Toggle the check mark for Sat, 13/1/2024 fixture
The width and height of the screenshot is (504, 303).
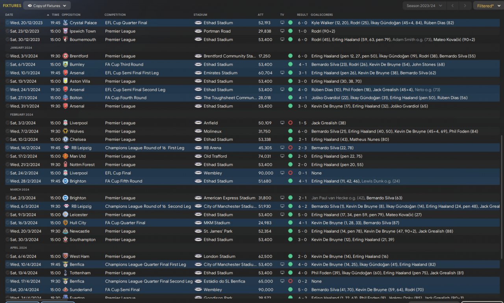[7, 81]
